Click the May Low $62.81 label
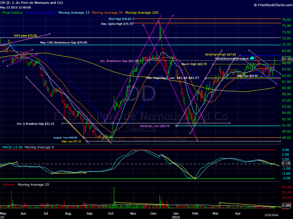This screenshot has height=219, width=293. [x=248, y=76]
